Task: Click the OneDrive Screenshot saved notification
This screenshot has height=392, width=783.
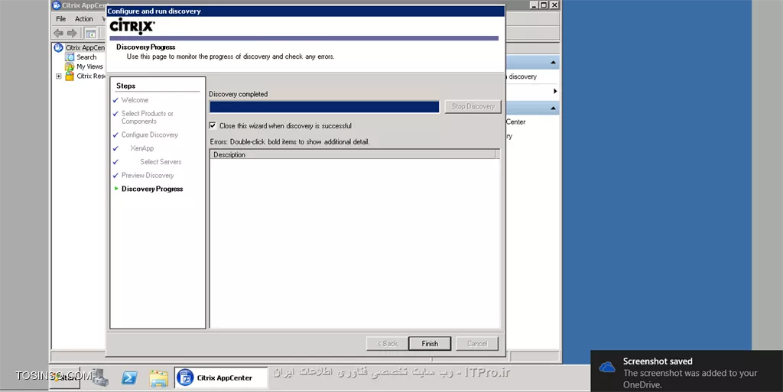Action: coord(687,371)
